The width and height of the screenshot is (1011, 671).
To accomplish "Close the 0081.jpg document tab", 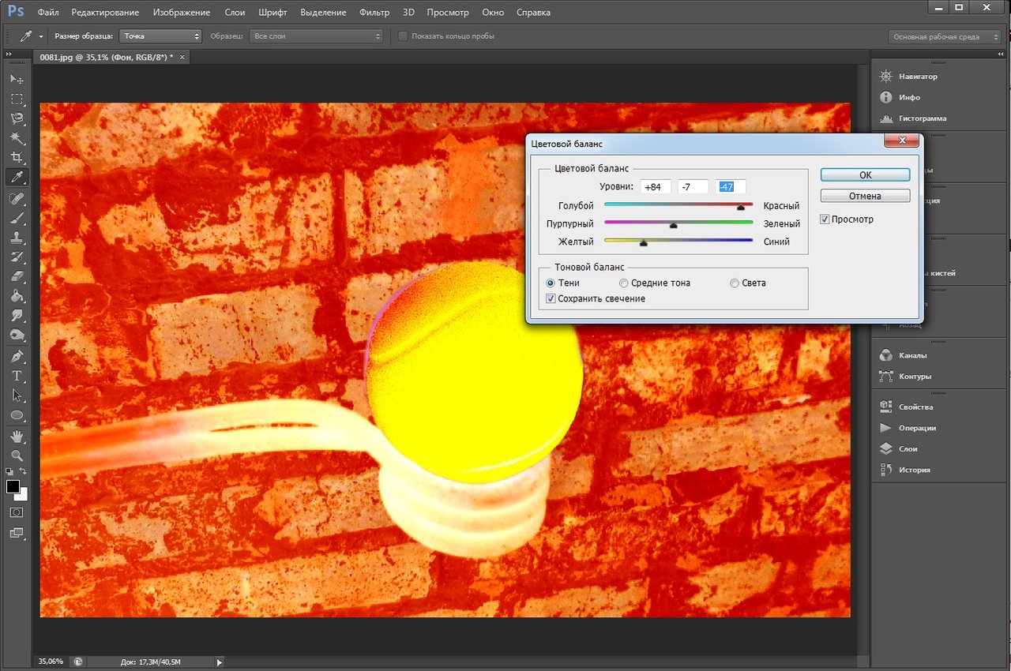I will pos(182,57).
